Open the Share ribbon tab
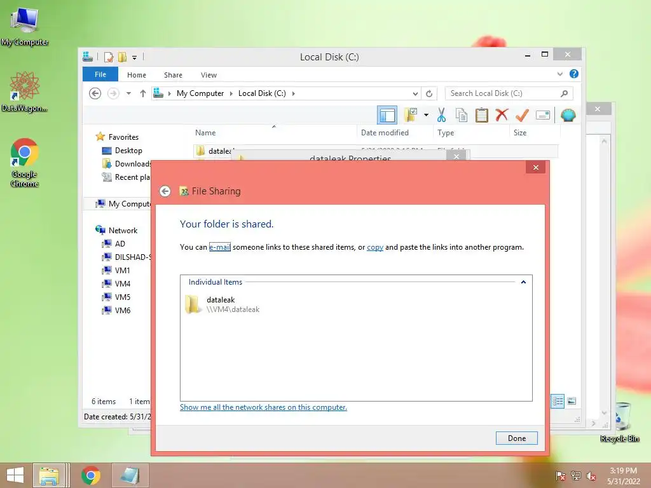Image resolution: width=651 pixels, height=488 pixels. click(173, 75)
